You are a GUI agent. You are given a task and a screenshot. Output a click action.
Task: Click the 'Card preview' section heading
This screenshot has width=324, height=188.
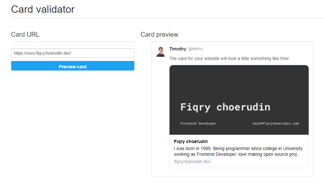[x=159, y=34]
